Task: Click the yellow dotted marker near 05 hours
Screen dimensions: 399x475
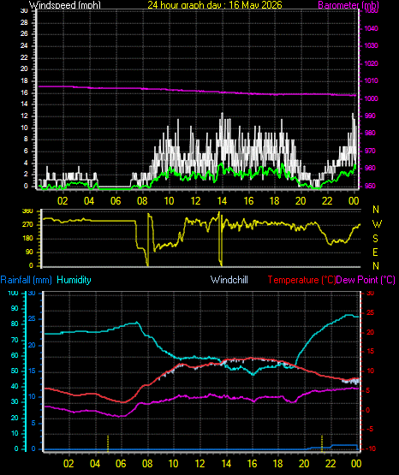Action: 108,443
